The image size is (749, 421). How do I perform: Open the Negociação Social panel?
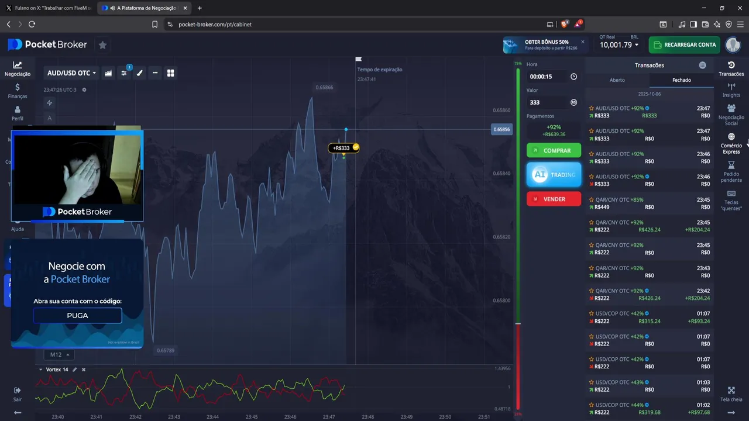731,115
